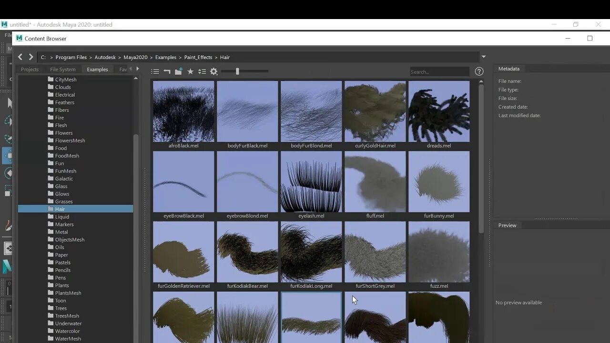Select the Metal folder
This screenshot has width=610, height=343.
(61, 232)
